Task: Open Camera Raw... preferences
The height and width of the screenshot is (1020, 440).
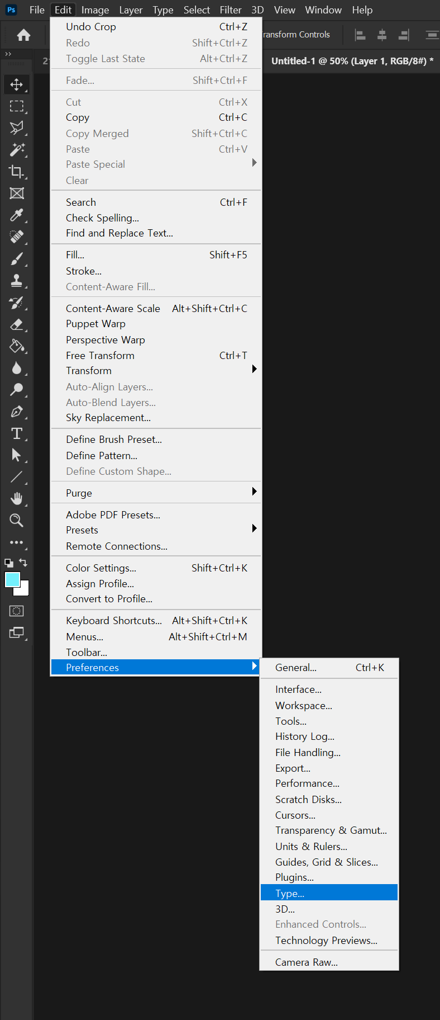Action: pyautogui.click(x=329, y=962)
